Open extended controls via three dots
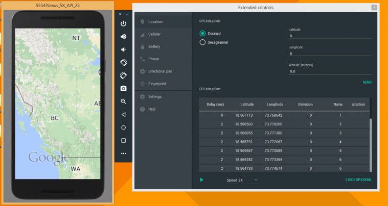 123,153
